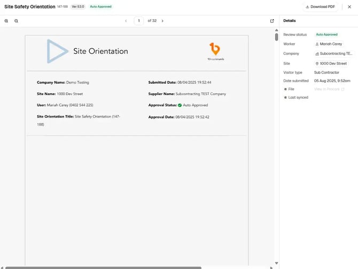Image resolution: width=358 pixels, height=269 pixels.
Task: Click the Procore icon next to Last synced
Action: coord(285,97)
